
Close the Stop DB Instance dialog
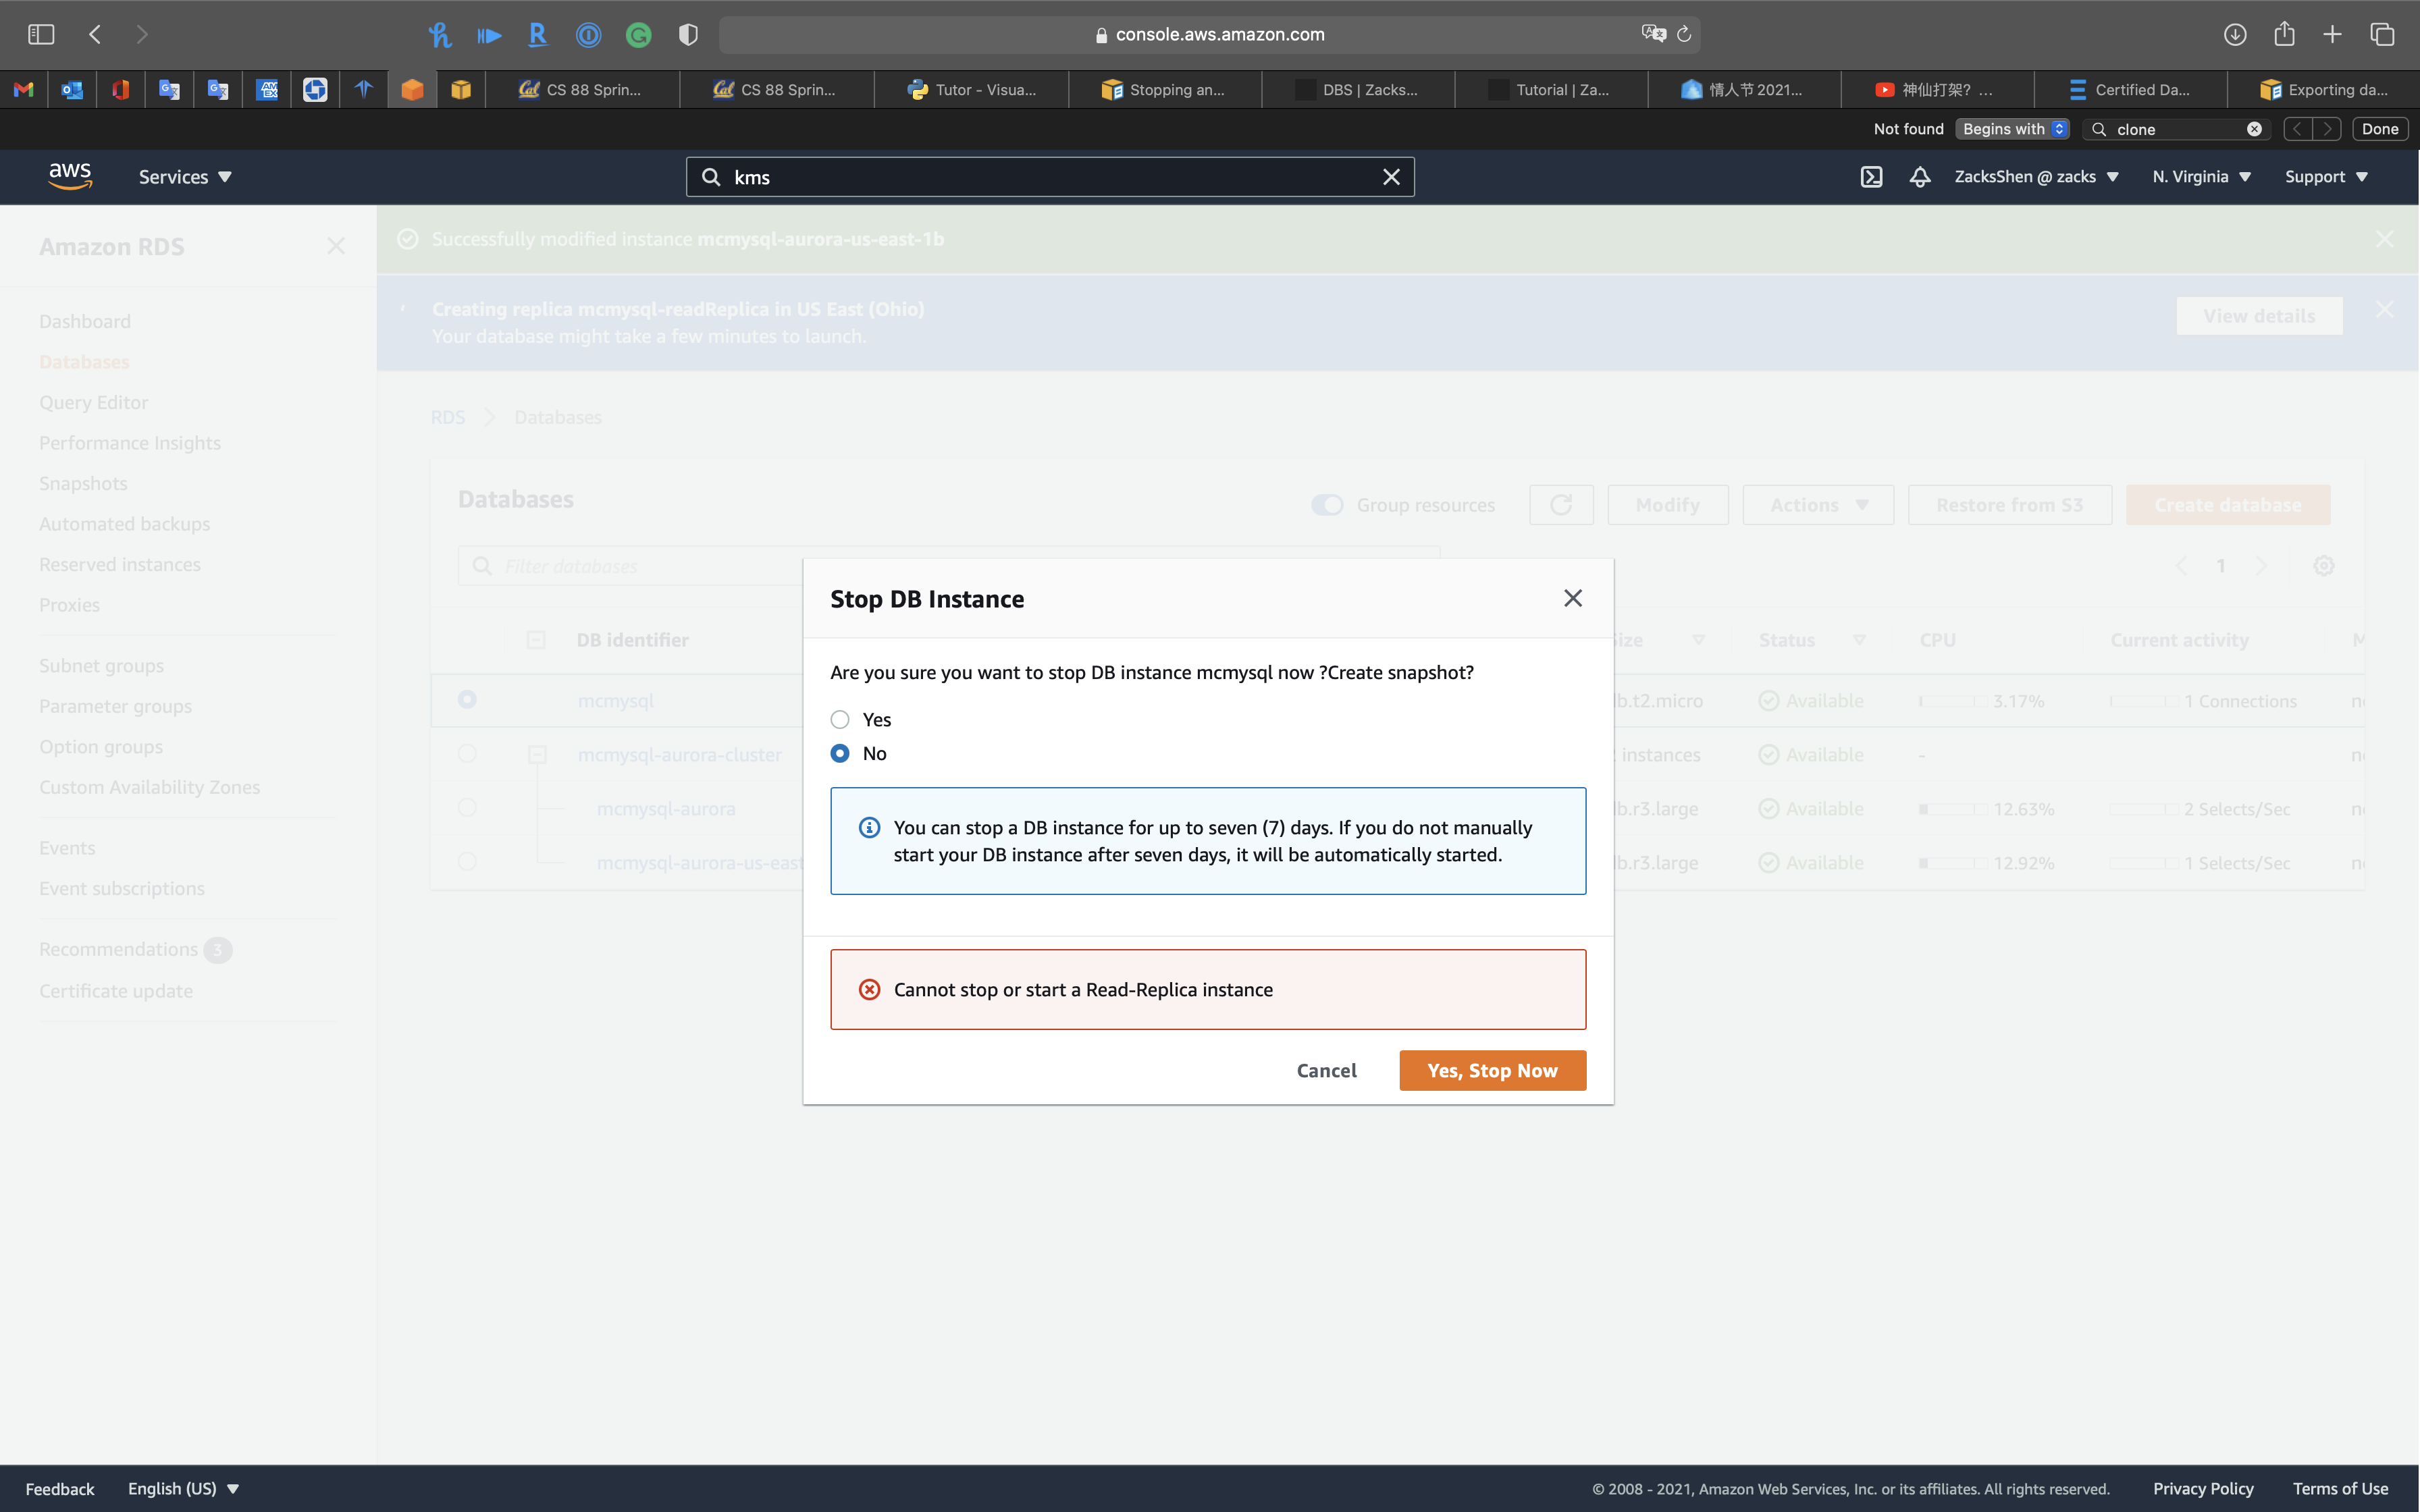pos(1573,598)
